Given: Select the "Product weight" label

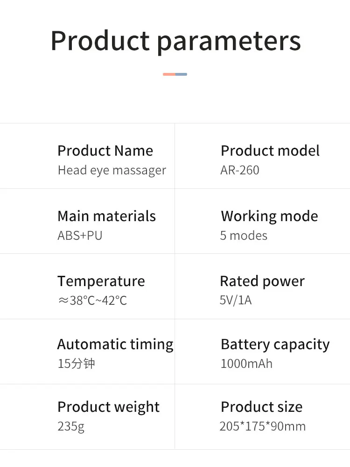Looking at the screenshot, I should click(x=108, y=407).
